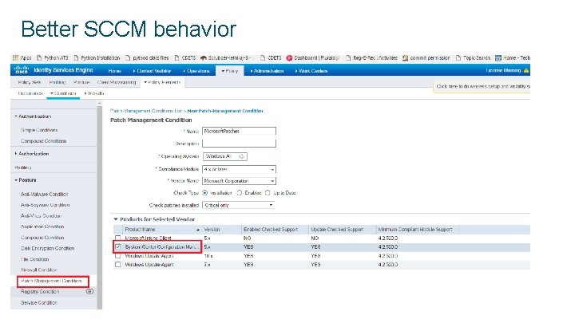Click the Cisco logo icon

pyautogui.click(x=22, y=69)
